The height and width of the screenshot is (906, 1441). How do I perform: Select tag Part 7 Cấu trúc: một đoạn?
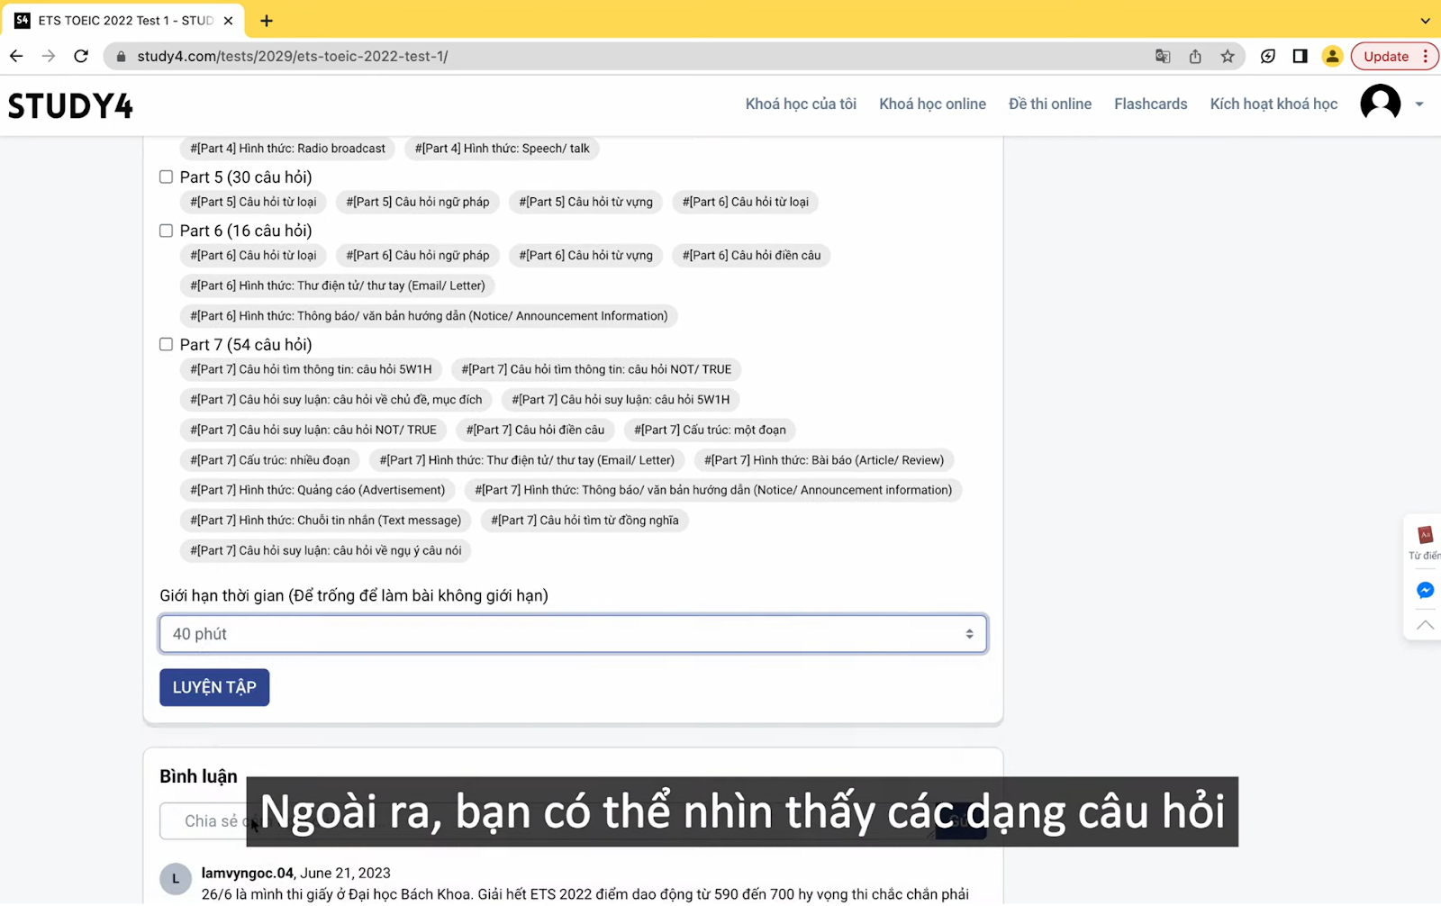[x=710, y=430]
